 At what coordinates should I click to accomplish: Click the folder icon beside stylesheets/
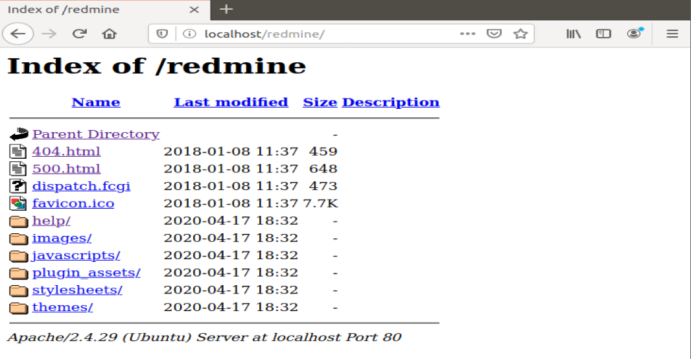pyautogui.click(x=19, y=291)
